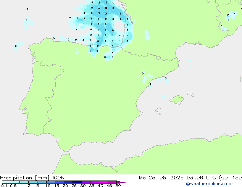Click the date text "Mo 25-05-2026"
The height and width of the screenshot is (187, 242).
161,178
